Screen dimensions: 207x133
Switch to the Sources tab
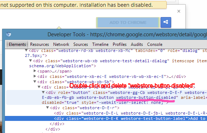[x=81, y=44]
